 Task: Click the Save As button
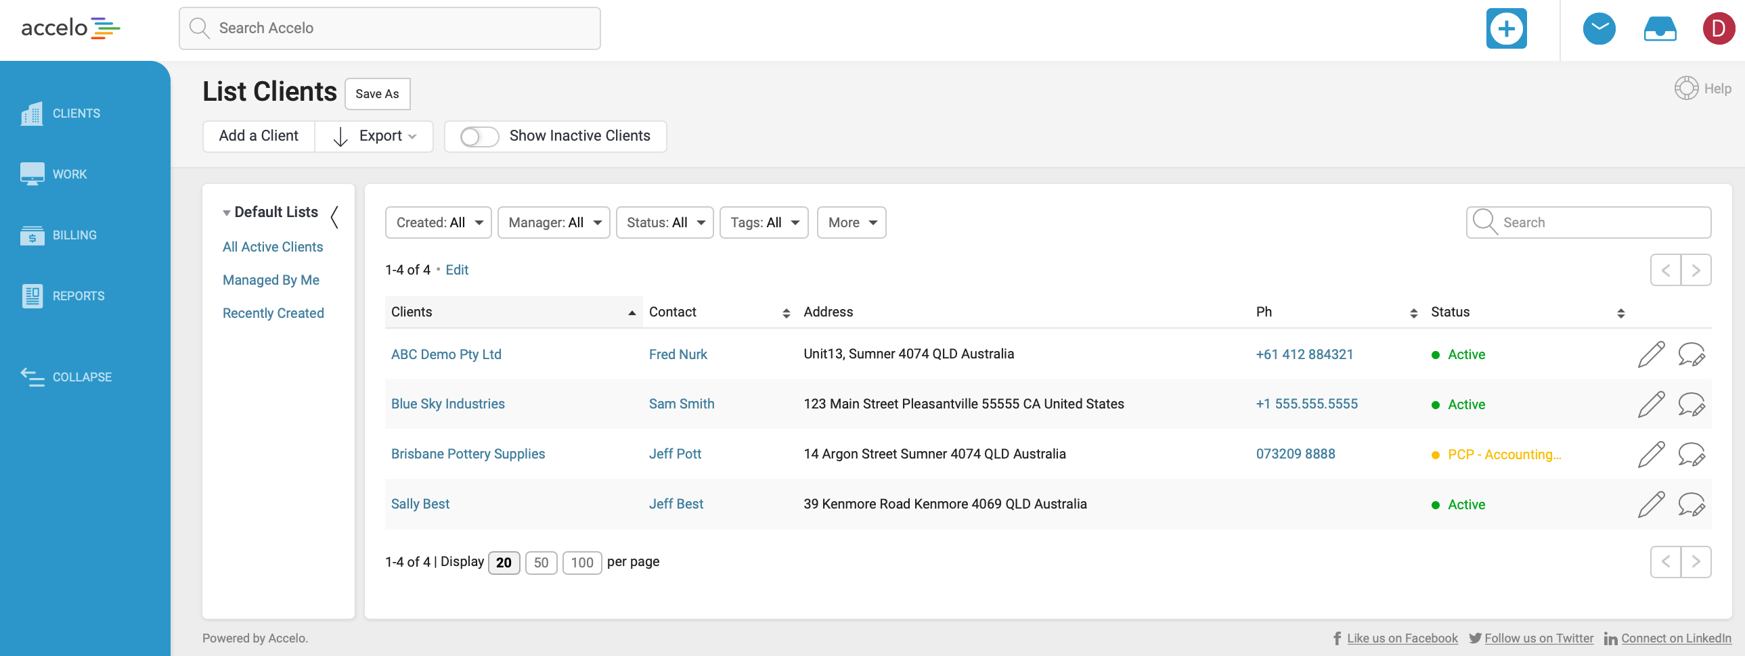click(x=377, y=94)
